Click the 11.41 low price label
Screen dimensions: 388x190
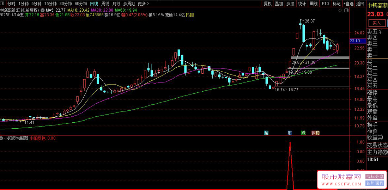coord(29,122)
